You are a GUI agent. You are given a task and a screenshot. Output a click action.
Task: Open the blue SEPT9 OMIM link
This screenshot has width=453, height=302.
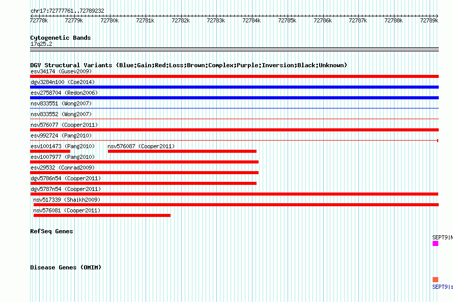point(442,287)
